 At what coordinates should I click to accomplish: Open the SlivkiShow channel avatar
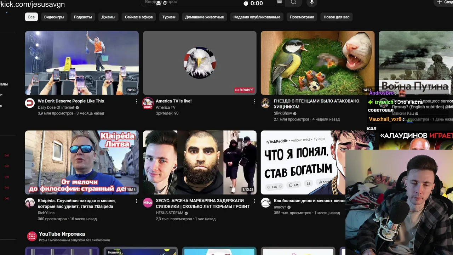[x=265, y=103]
